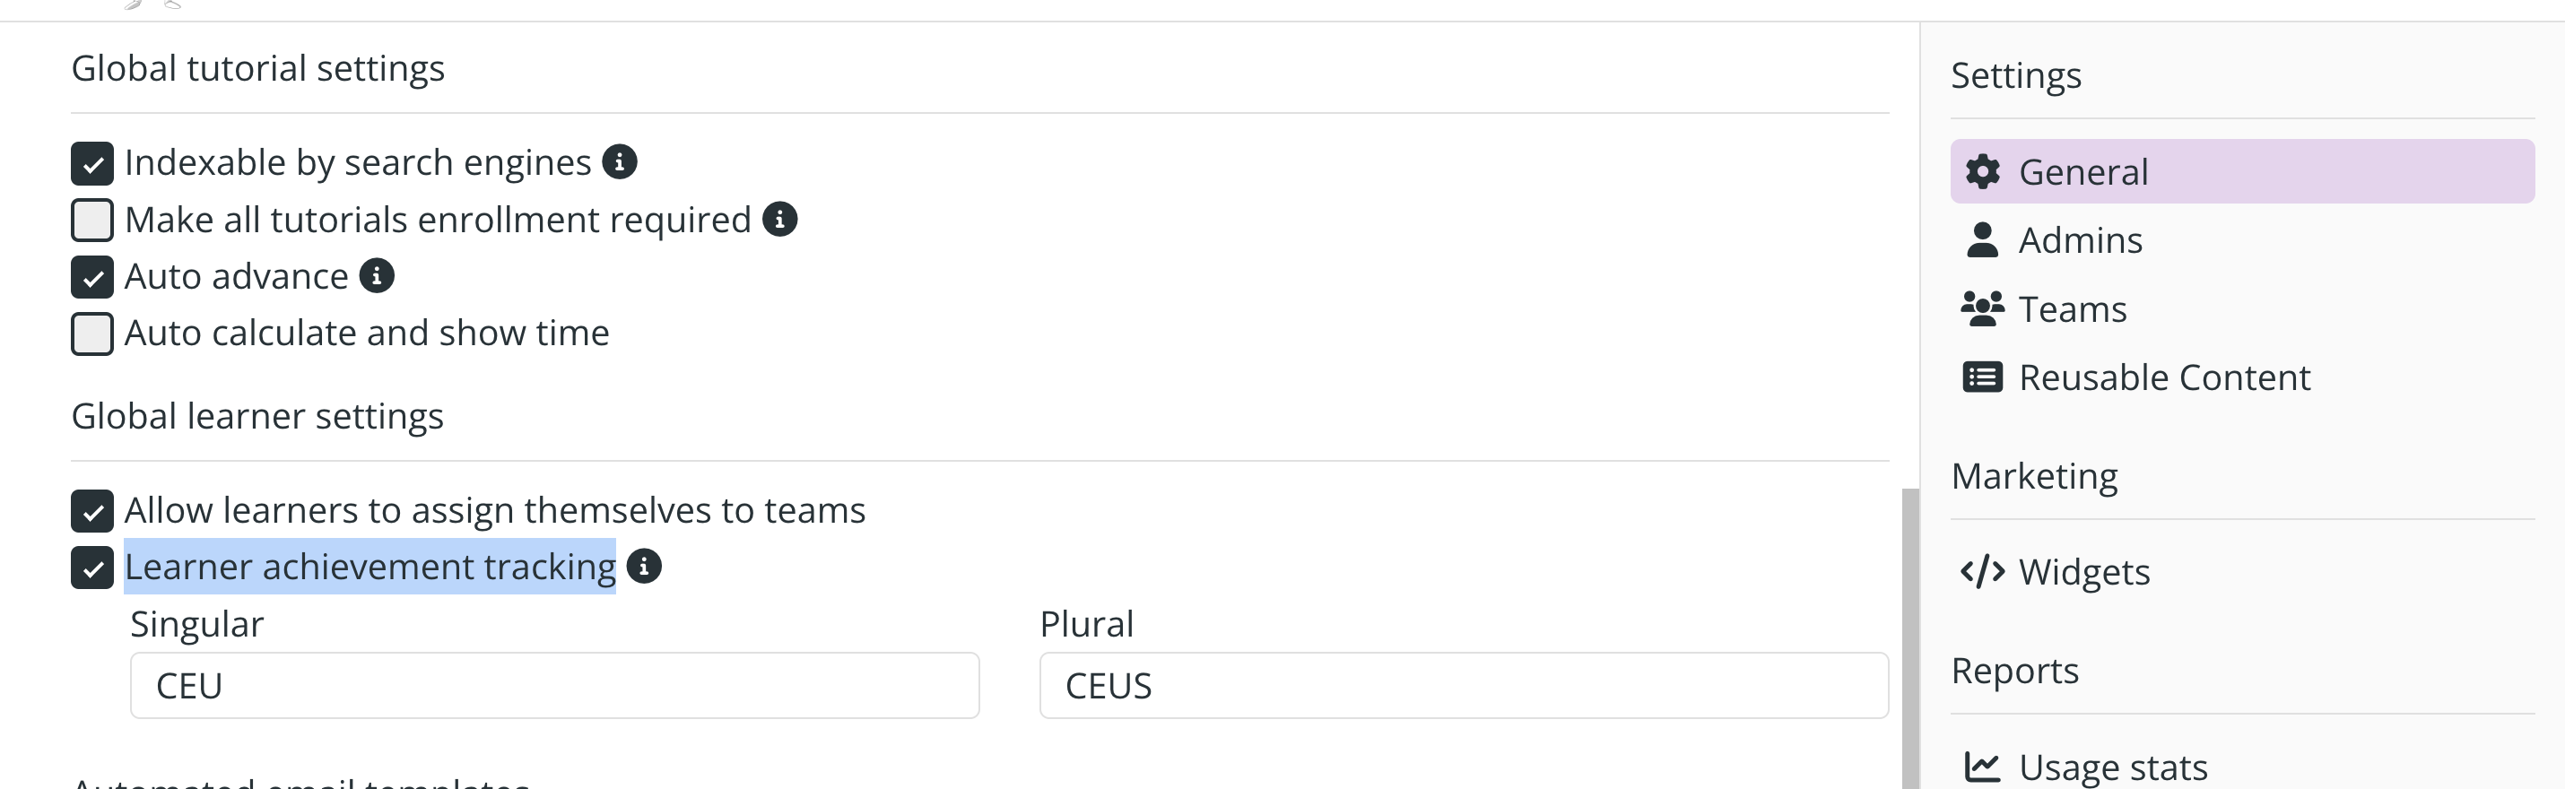The image size is (2565, 789).
Task: Click info icon beside Indexable by search engines
Action: point(620,162)
